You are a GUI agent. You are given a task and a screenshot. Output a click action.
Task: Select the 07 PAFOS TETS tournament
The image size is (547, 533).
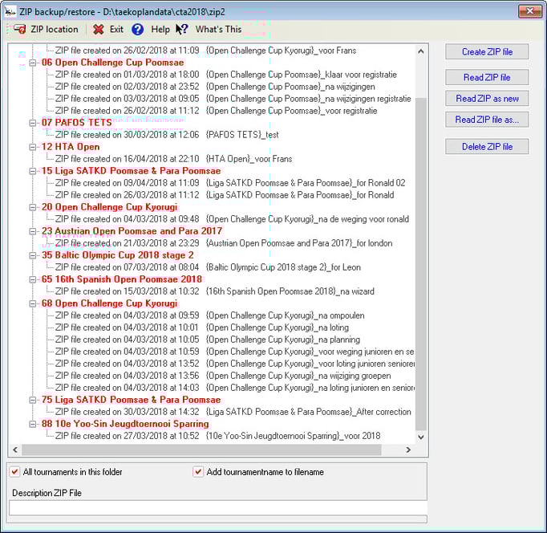point(76,123)
